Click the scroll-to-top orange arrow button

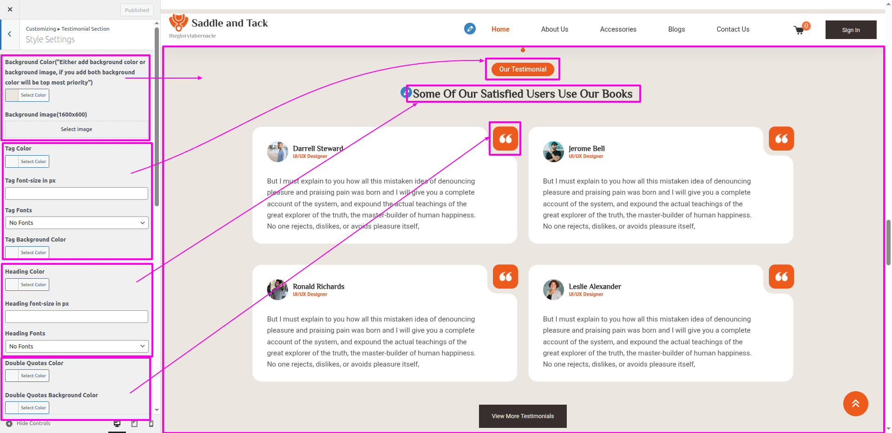pos(855,404)
